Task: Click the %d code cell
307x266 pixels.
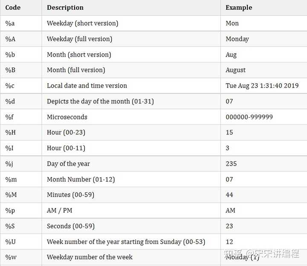Action: point(10,102)
